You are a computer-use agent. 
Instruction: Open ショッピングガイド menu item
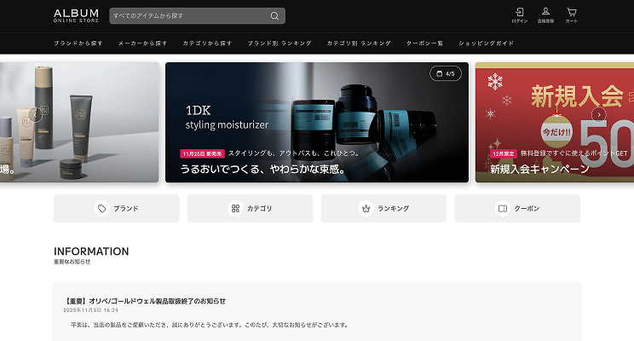tap(486, 43)
